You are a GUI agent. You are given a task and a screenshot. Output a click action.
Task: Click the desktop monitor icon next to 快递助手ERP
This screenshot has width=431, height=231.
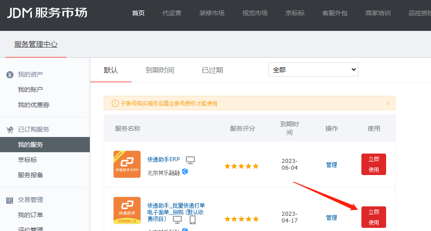coord(190,160)
